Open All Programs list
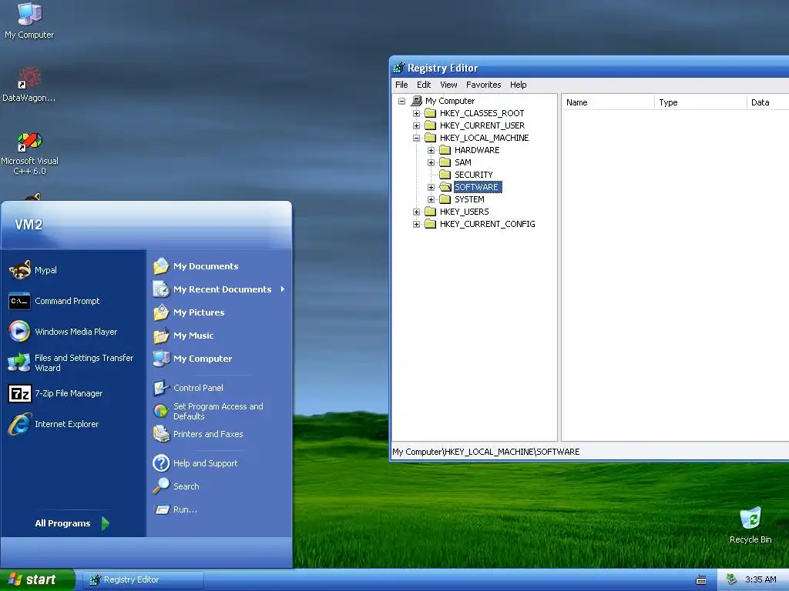The height and width of the screenshot is (591, 789). [72, 523]
